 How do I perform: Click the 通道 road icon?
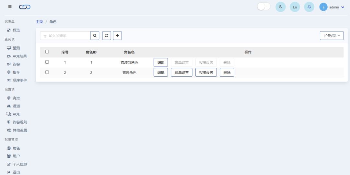9,106
